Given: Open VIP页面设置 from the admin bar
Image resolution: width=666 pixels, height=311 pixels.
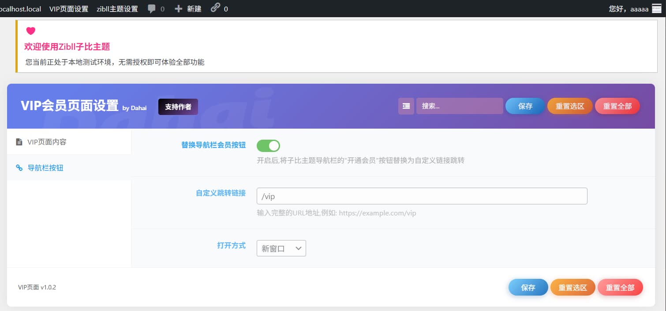Looking at the screenshot, I should 68,8.
